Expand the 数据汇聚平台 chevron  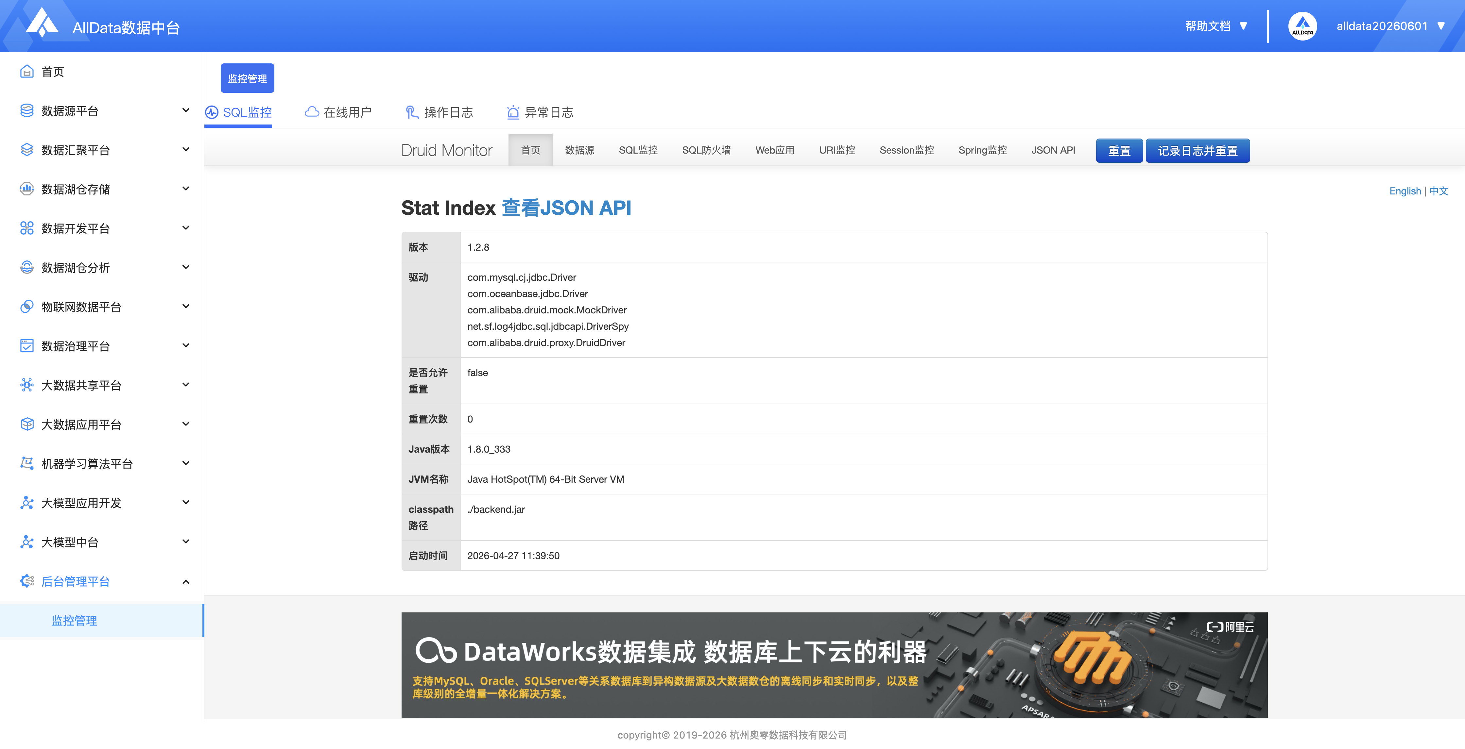point(185,149)
